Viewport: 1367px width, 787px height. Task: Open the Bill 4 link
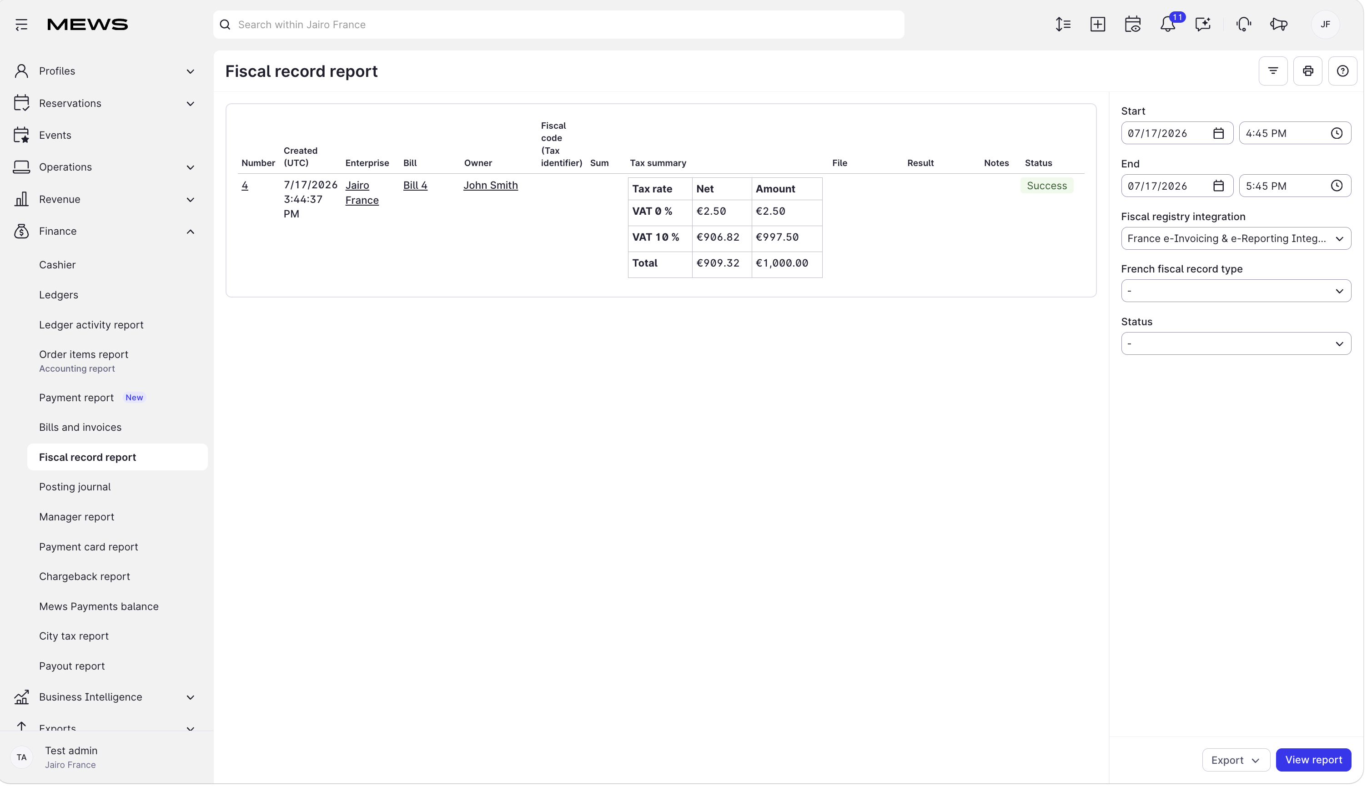416,186
